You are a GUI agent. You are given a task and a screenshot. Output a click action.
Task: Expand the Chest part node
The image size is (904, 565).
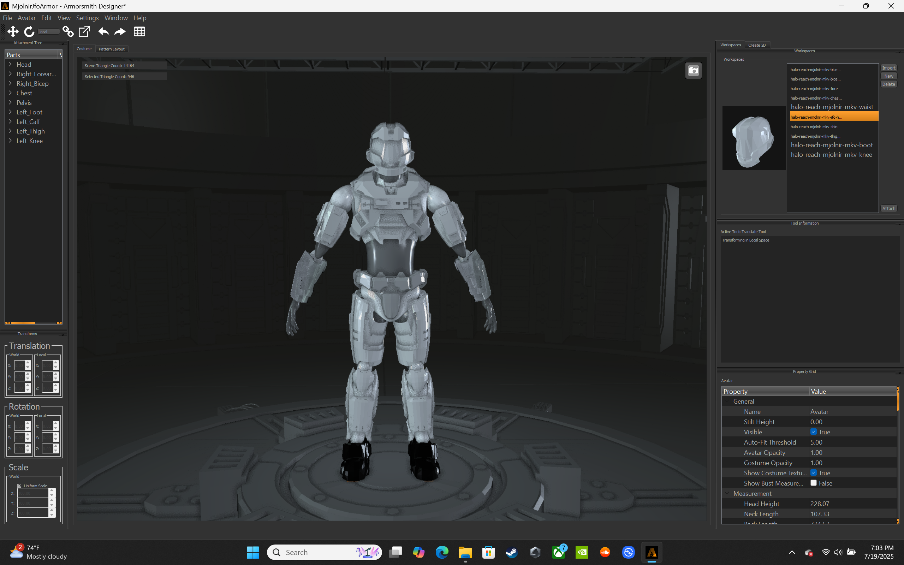[x=11, y=93]
